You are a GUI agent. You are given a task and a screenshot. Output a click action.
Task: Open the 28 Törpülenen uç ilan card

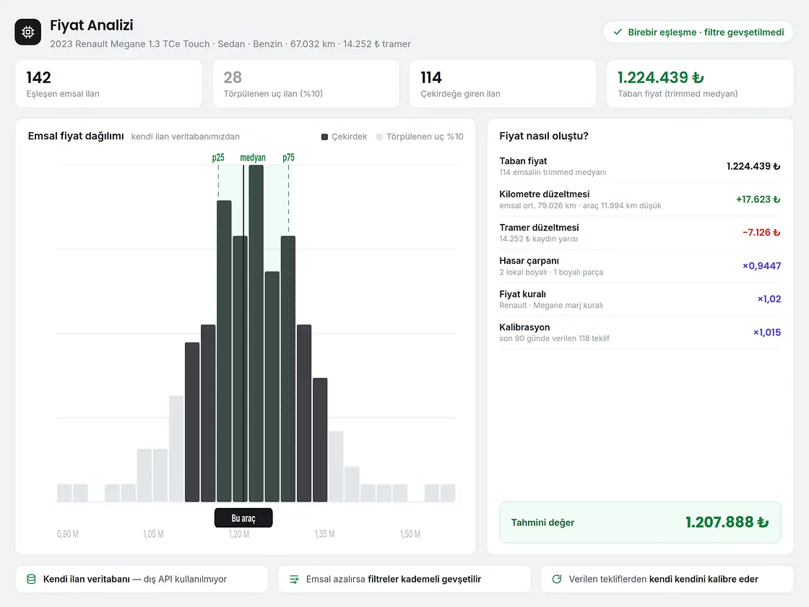(x=306, y=84)
